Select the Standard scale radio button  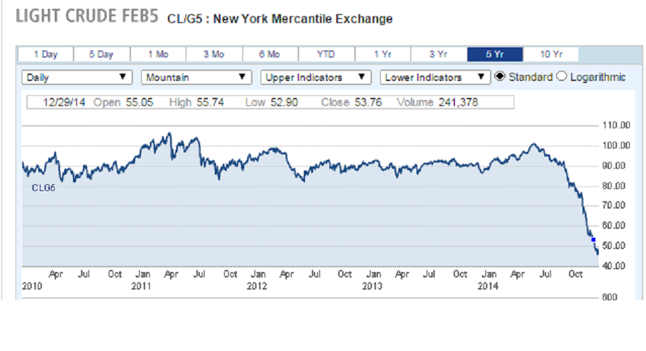[x=500, y=77]
